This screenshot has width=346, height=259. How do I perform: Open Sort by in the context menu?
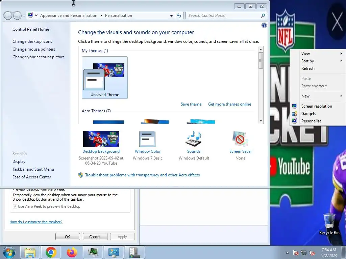(x=307, y=61)
